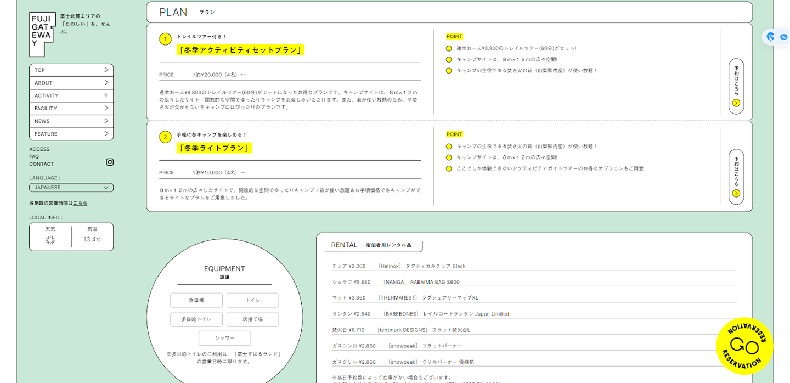
Task: Click the 「冬季アクティビティセットプラン」 title
Action: (x=240, y=50)
